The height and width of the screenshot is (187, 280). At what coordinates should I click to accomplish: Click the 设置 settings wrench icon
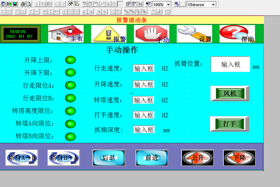coord(194,34)
